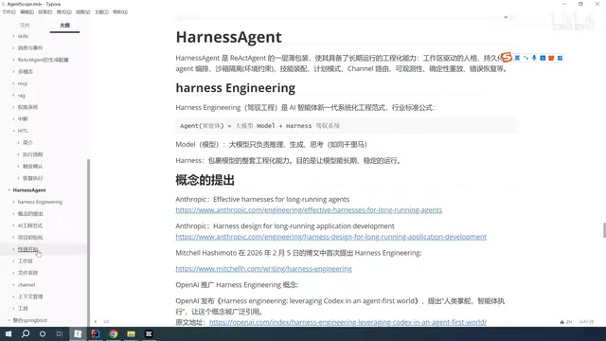Select 文件系统 in outline
Viewport: 606px width, 341px height.
click(27, 273)
